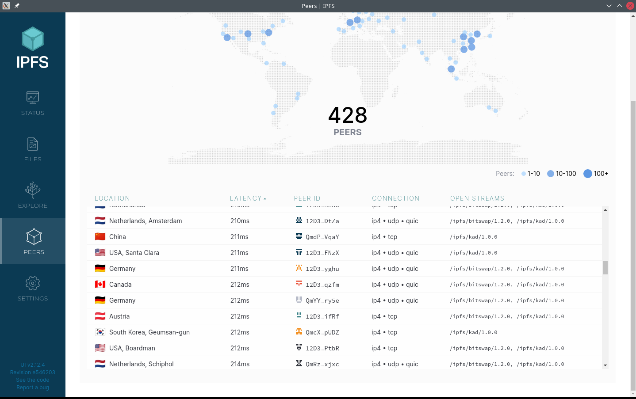Click identicon for peer 12D3..qzfm
This screenshot has height=399, width=636.
pos(299,284)
